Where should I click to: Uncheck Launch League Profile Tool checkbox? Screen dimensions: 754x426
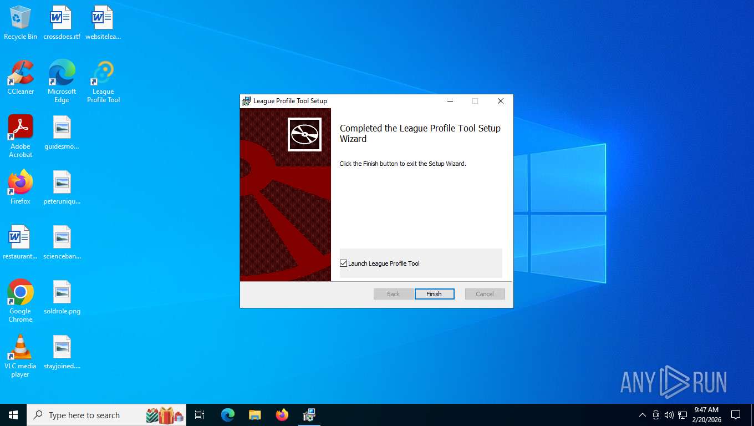click(344, 263)
